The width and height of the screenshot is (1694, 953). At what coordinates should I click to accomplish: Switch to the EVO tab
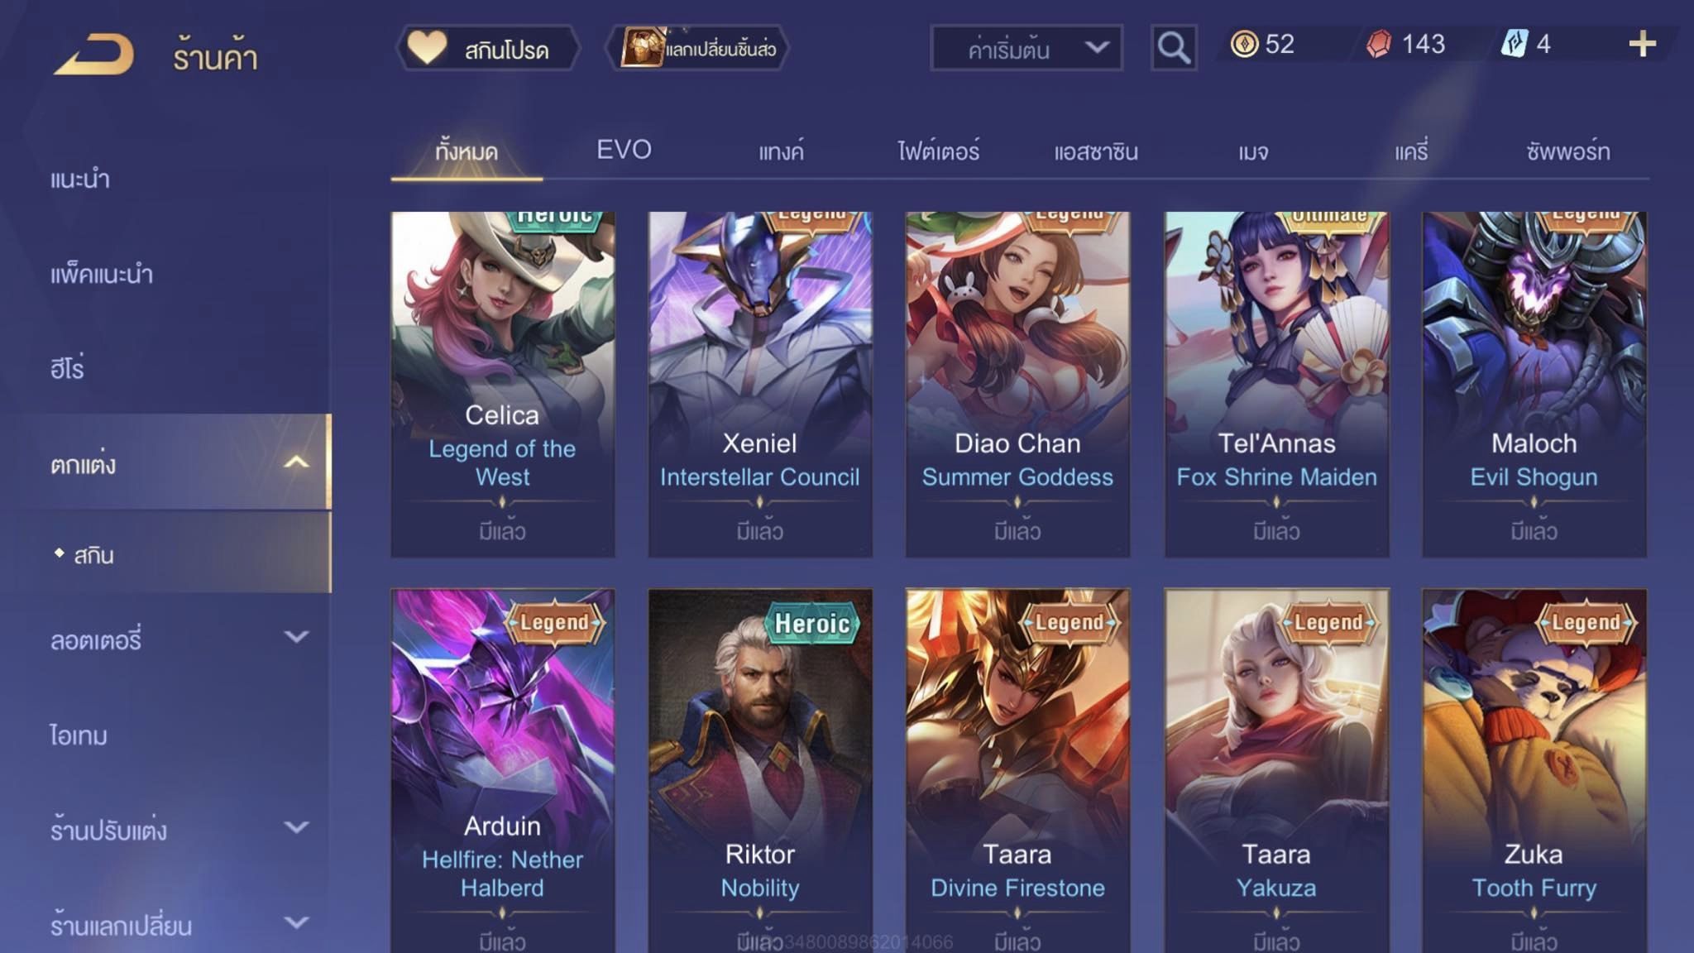coord(624,150)
